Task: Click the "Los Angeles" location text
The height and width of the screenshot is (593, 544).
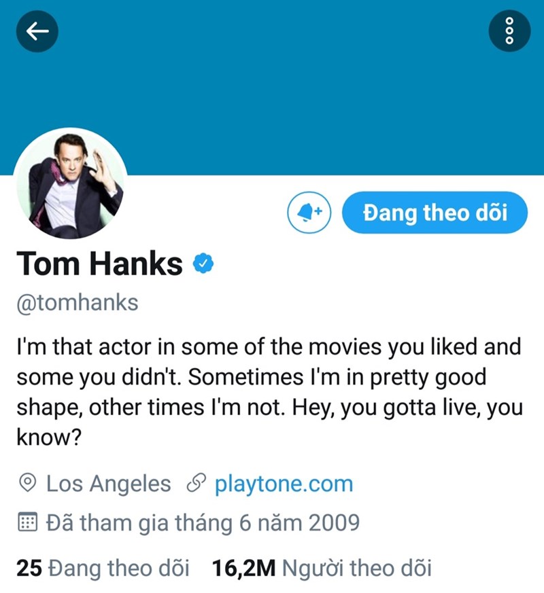Action: click(x=109, y=484)
